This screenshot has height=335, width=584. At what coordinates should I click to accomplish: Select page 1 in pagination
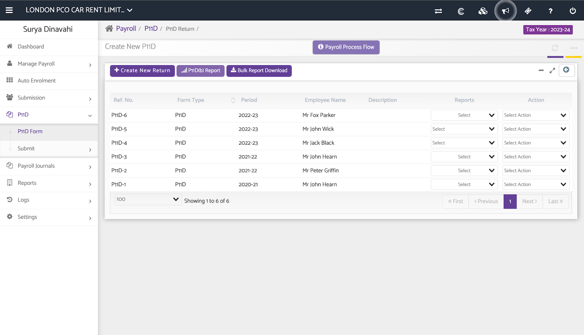[510, 201]
